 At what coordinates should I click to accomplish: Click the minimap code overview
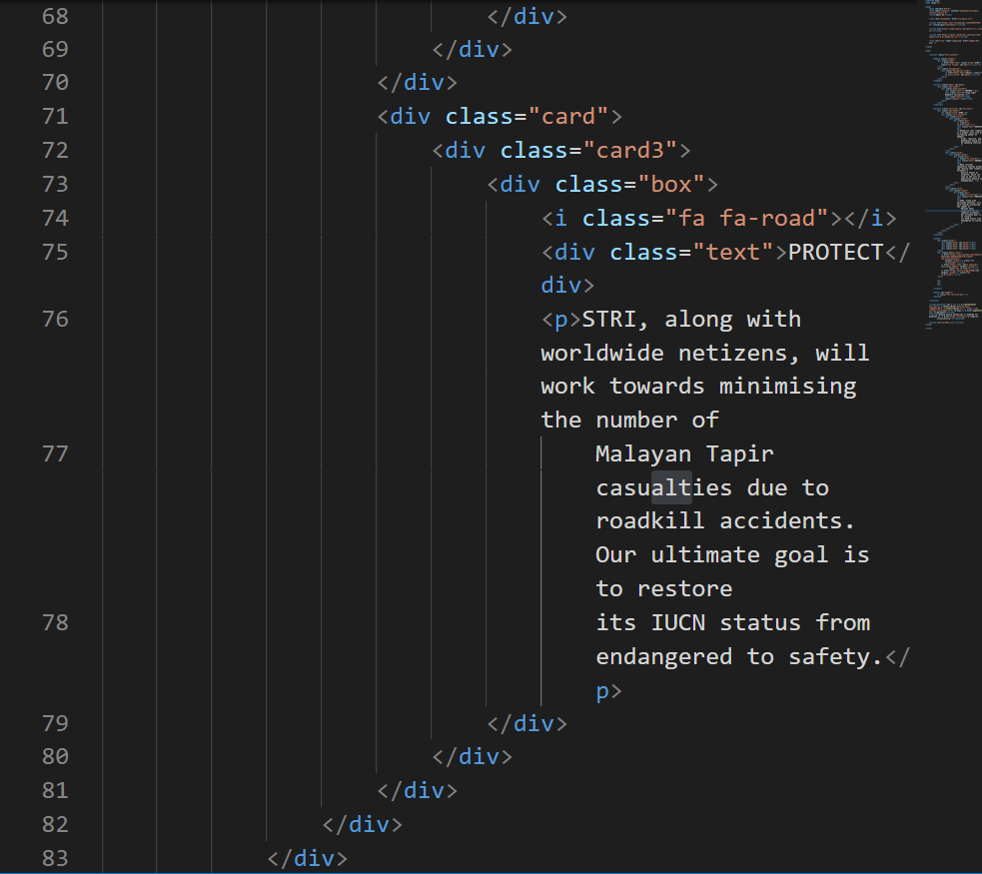[x=953, y=164]
